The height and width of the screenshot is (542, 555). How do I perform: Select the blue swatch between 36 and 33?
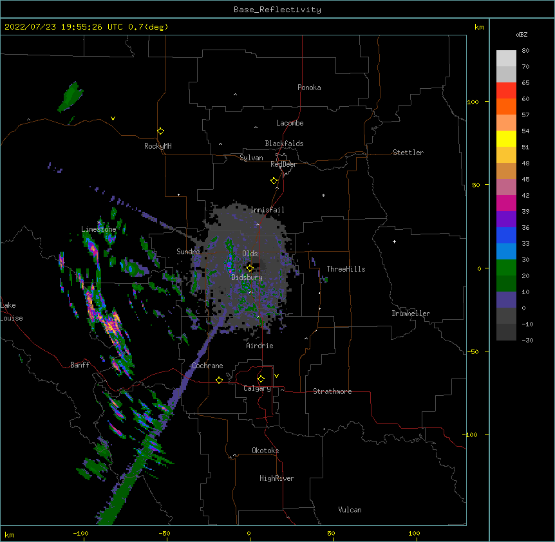pyautogui.click(x=506, y=235)
